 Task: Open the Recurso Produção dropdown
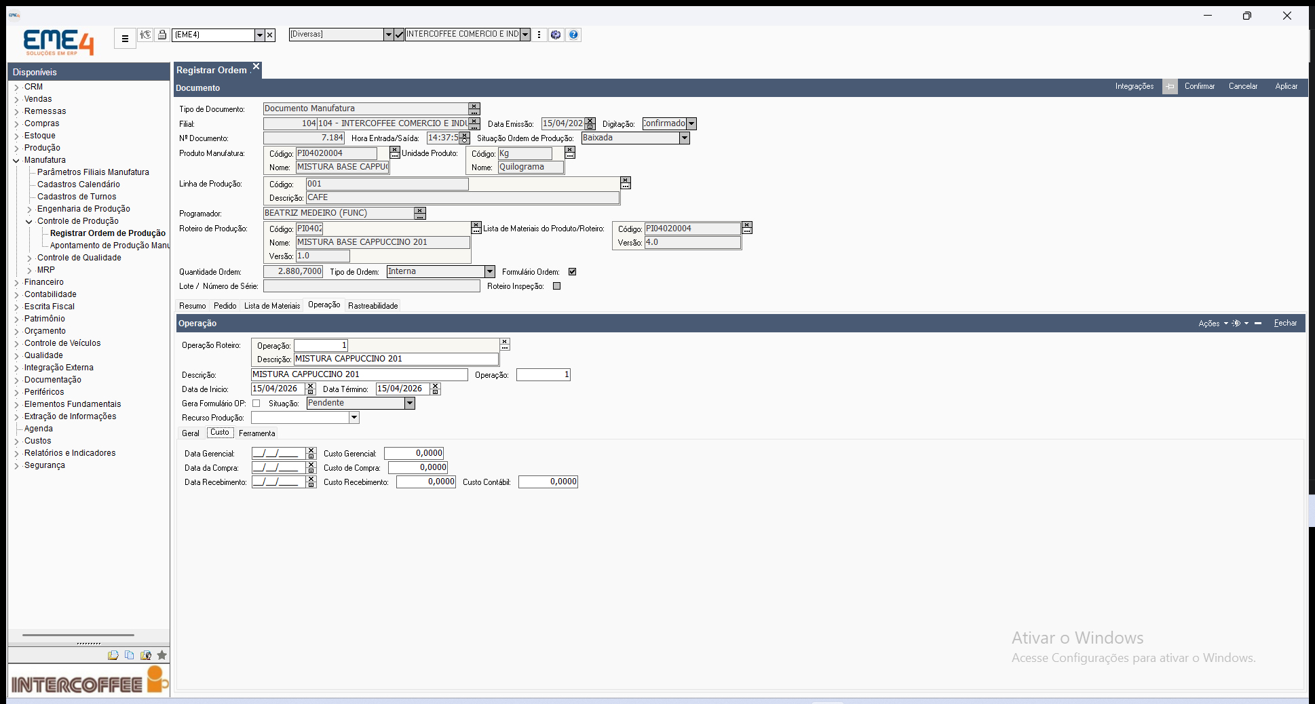click(354, 418)
